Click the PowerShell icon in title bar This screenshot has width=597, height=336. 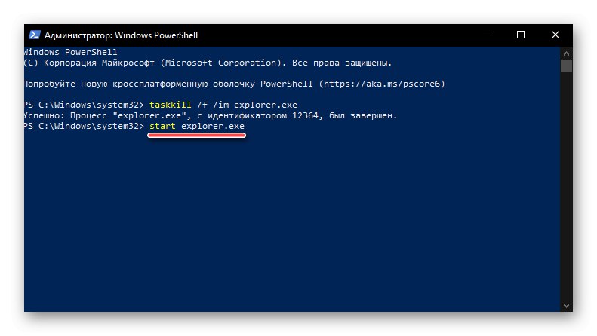coord(35,35)
